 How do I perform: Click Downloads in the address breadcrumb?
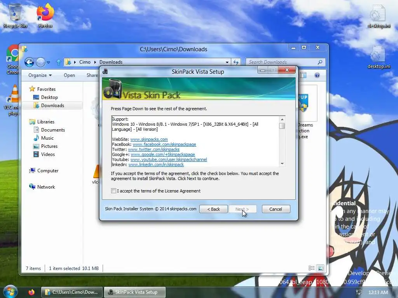pos(111,62)
